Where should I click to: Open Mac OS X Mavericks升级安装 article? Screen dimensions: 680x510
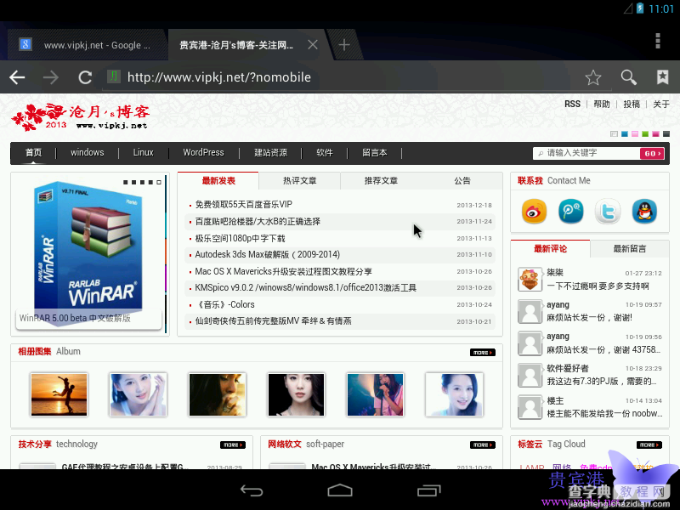coord(283,271)
